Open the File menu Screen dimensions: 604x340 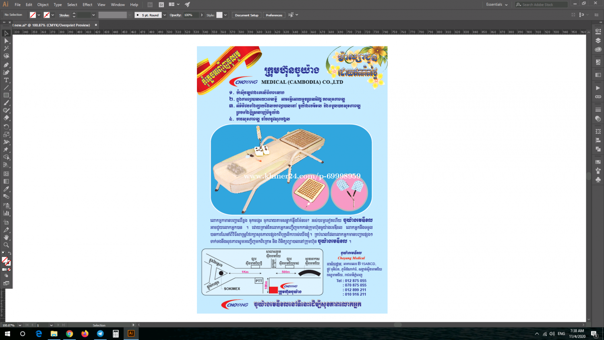tap(18, 4)
